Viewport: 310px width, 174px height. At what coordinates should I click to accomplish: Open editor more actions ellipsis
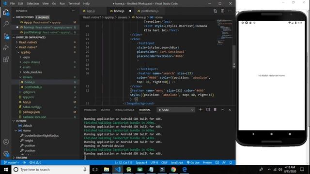(230, 11)
